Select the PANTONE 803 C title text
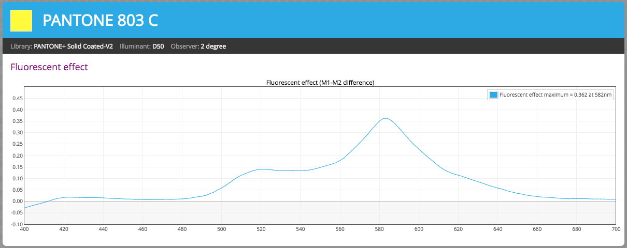 coord(100,20)
